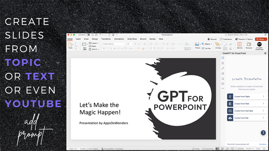Viewport: 269px width, 151px height.
Task: Toggle Comments in the status bar
Action: (207, 149)
